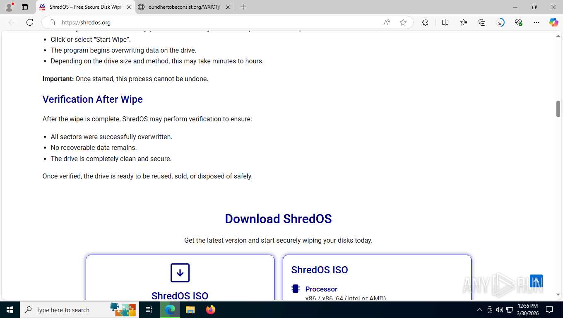Screen dimensions: 563x318
Task: Switch to ShredOS – Free Secure Disk Wiping tab
Action: [86, 7]
